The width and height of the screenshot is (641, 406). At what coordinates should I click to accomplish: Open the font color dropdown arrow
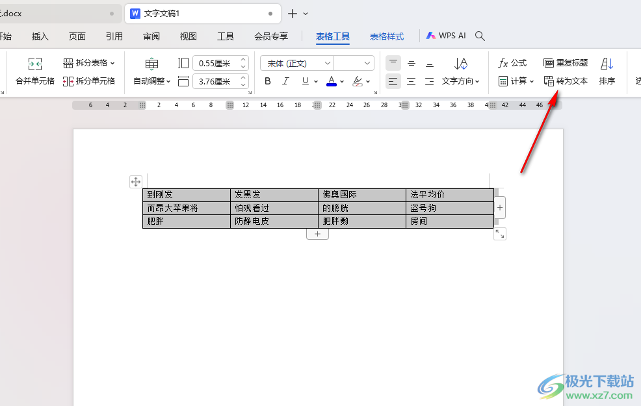[x=342, y=81]
